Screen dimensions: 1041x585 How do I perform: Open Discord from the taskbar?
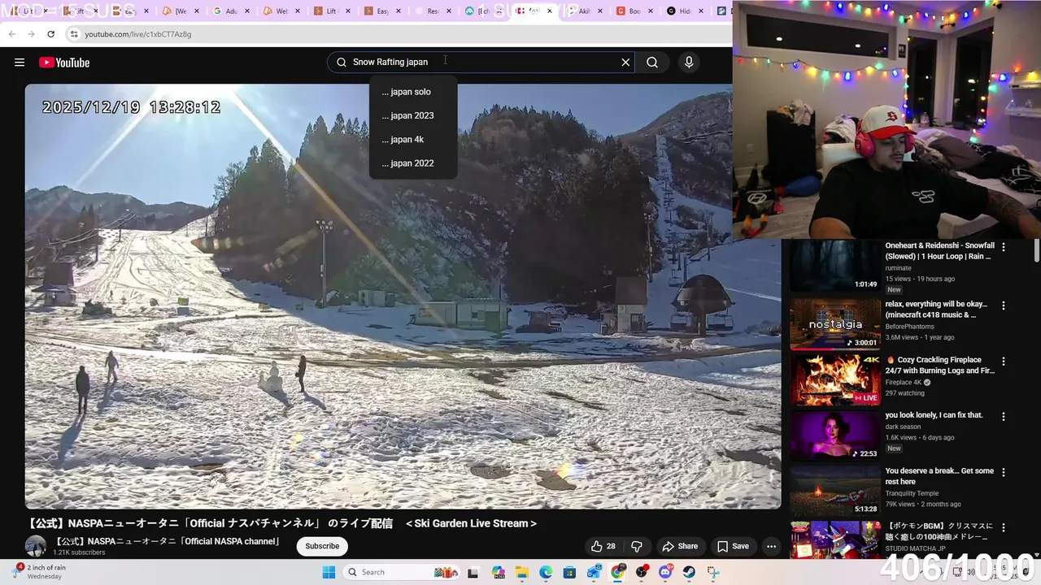point(665,572)
